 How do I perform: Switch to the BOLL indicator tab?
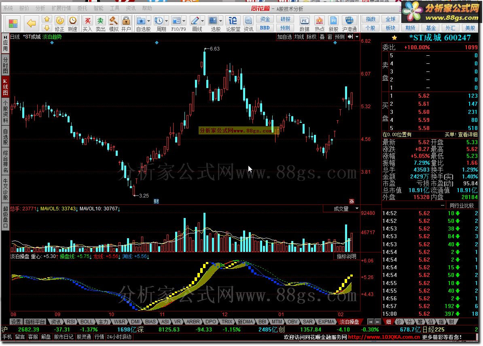point(87,322)
